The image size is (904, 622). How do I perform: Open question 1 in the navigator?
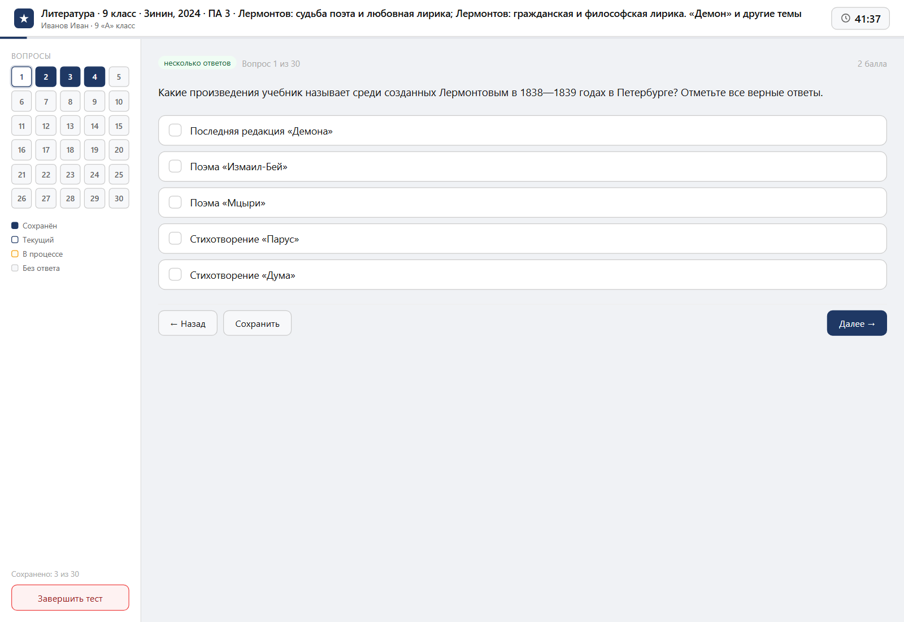[21, 77]
